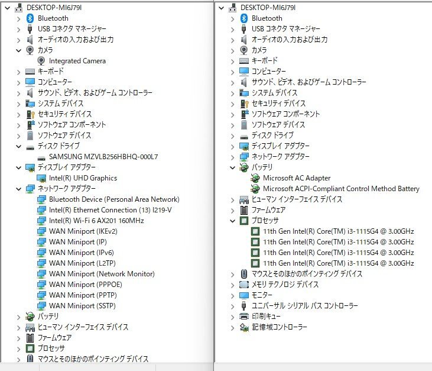Select the 'Microsoft AC Adapter' entry
432x371 pixels.
click(297, 178)
